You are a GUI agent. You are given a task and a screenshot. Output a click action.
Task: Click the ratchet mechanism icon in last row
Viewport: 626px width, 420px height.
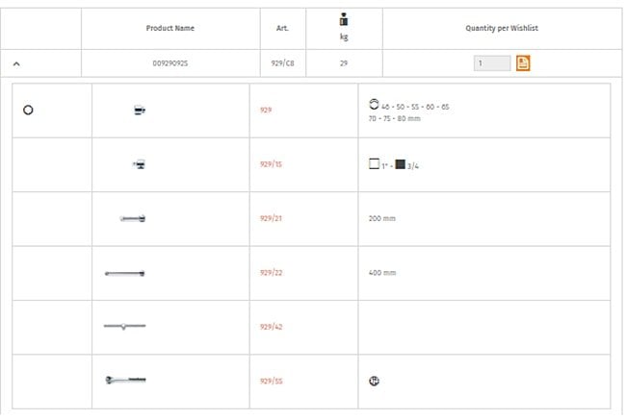(374, 381)
